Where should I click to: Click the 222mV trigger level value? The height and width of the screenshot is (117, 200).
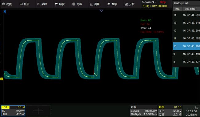pos(177,111)
